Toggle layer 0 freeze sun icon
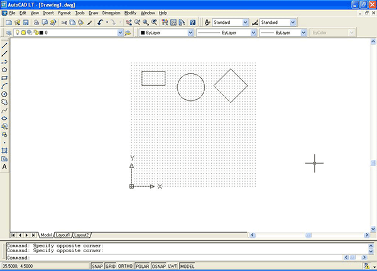The width and height of the screenshot is (377, 271). point(23,33)
